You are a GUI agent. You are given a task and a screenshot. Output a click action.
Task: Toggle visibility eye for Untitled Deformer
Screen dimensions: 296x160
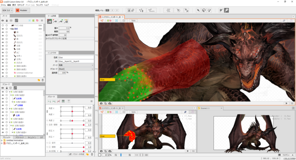point(3,73)
